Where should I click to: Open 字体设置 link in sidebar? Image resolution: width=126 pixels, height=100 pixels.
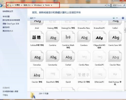(6, 17)
